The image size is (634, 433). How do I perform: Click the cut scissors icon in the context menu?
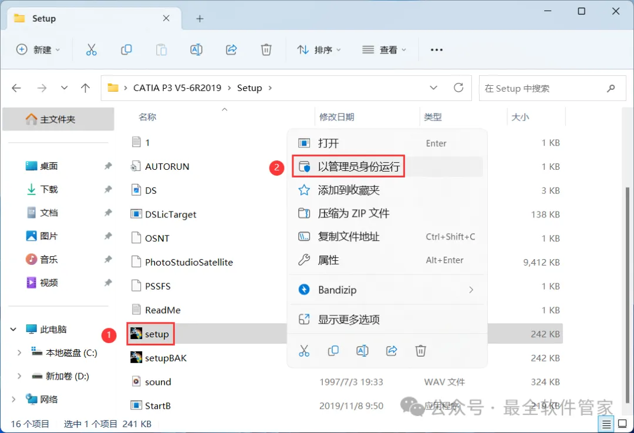tap(304, 351)
